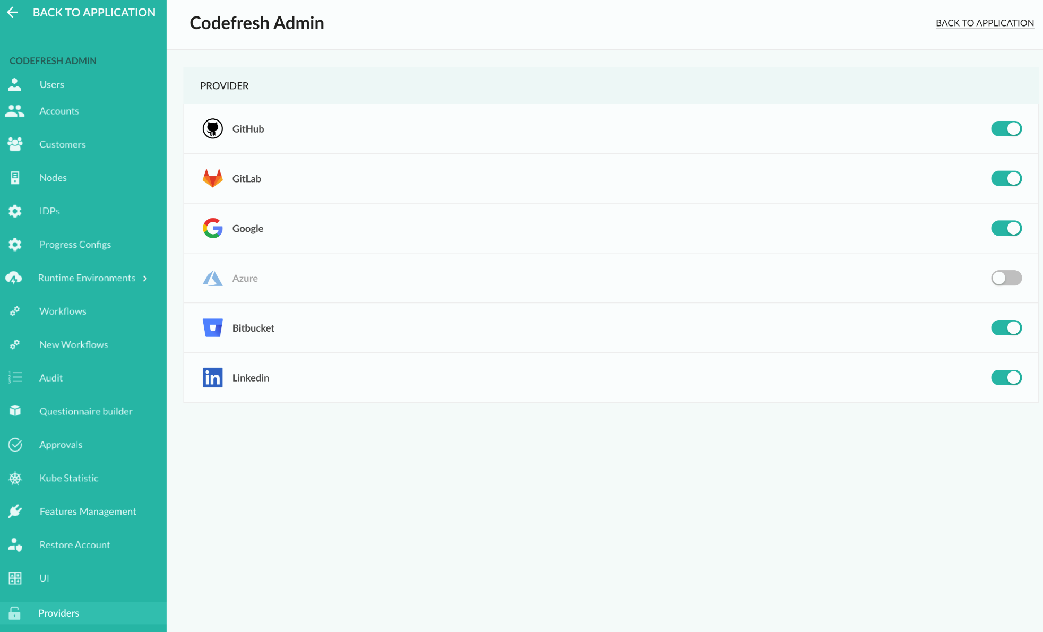Go to the Accounts section

click(x=59, y=111)
